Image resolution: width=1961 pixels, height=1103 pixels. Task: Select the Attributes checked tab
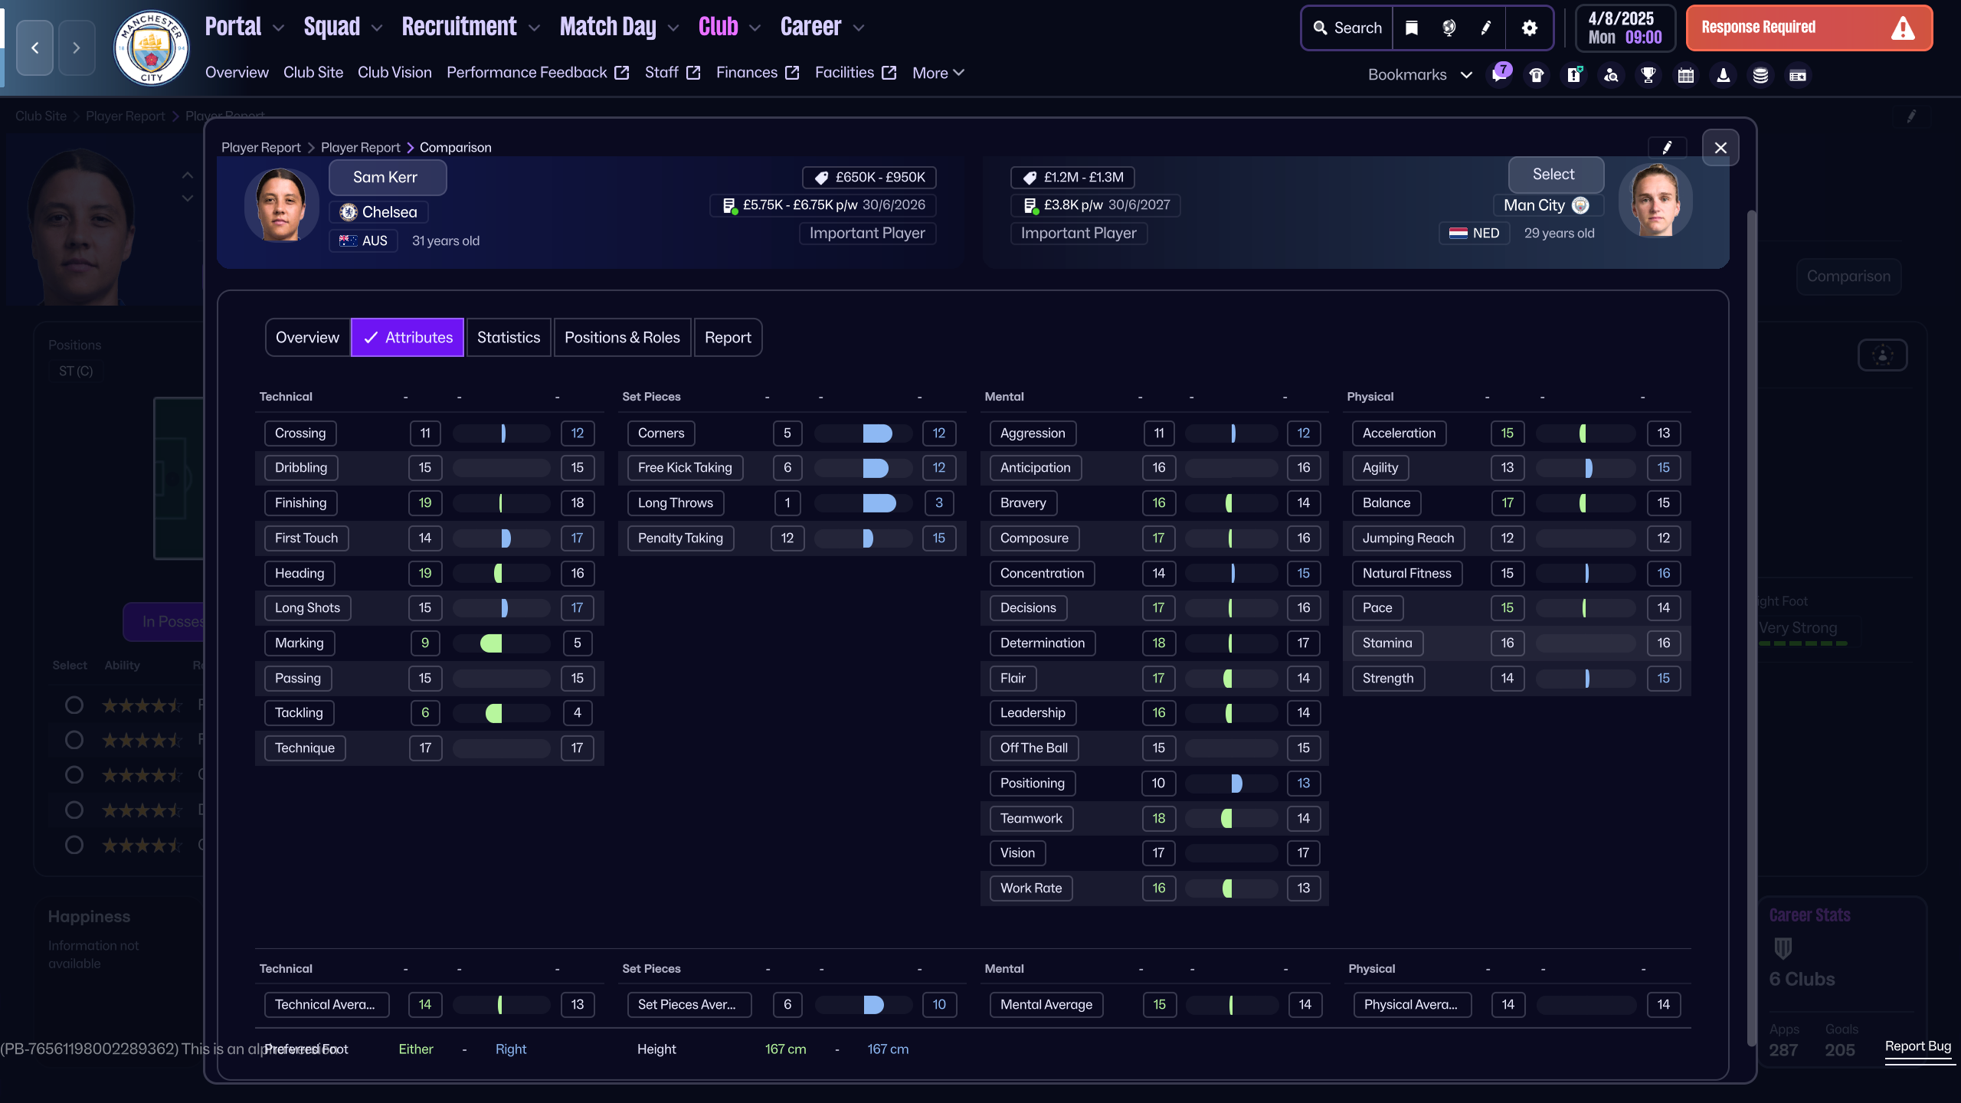coord(408,337)
